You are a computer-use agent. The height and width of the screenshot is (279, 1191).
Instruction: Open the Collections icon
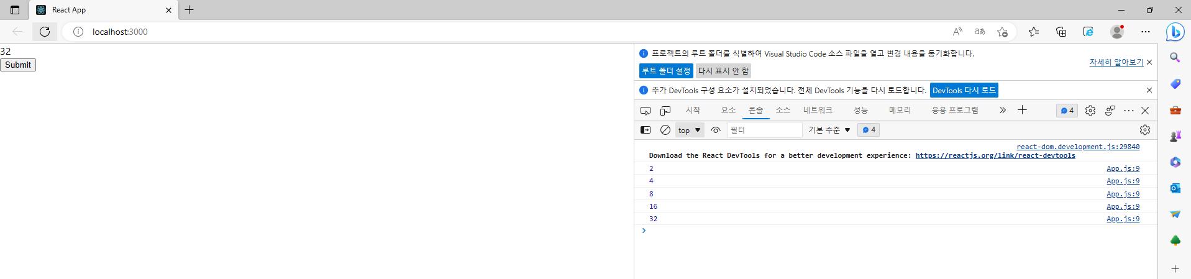tap(1061, 32)
